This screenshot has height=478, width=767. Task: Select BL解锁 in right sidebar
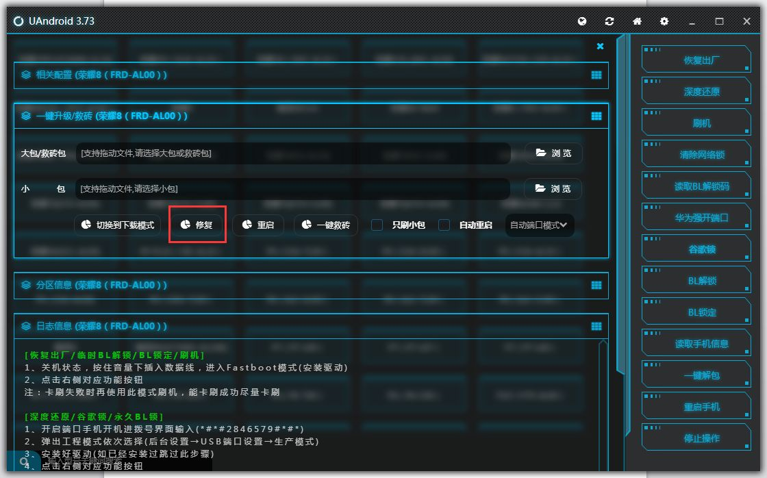tap(696, 280)
